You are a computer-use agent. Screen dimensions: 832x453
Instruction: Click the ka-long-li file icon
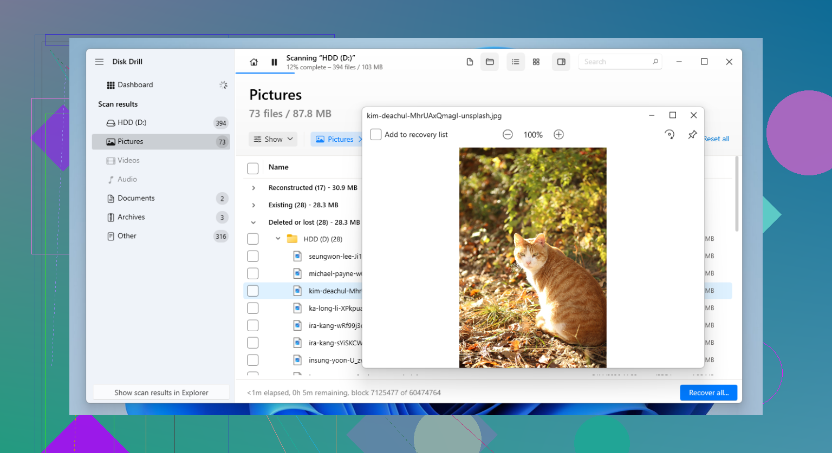[297, 308]
